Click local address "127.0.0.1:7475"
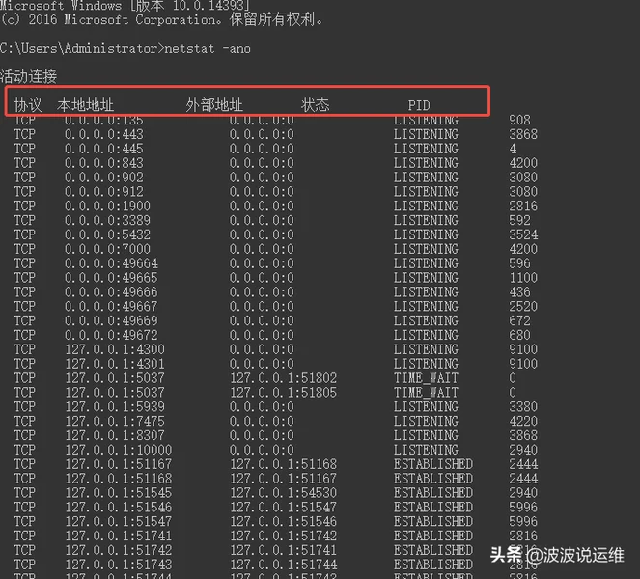Image resolution: width=640 pixels, height=579 pixels. (115, 421)
